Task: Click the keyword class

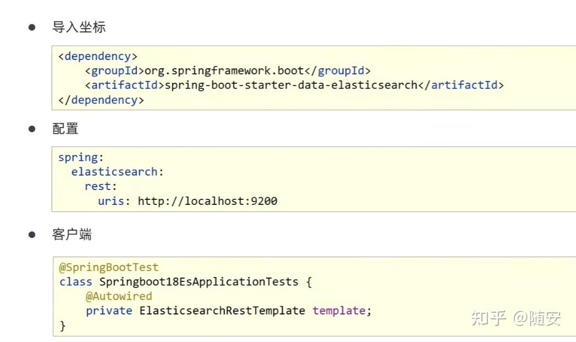Action: click(76, 281)
